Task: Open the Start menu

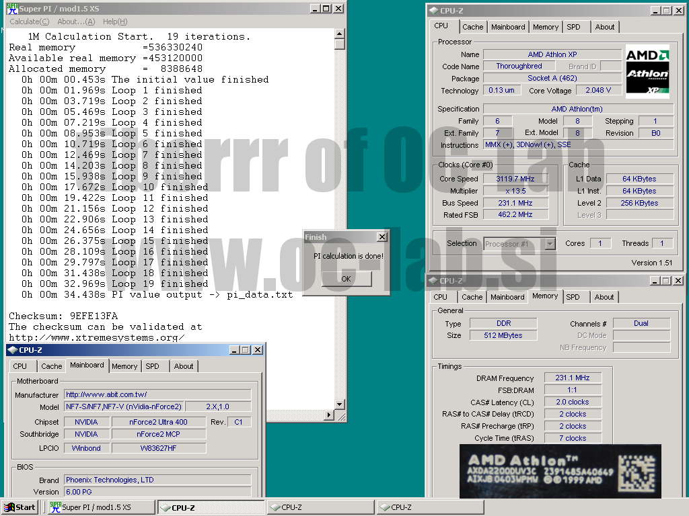Action: [x=20, y=507]
